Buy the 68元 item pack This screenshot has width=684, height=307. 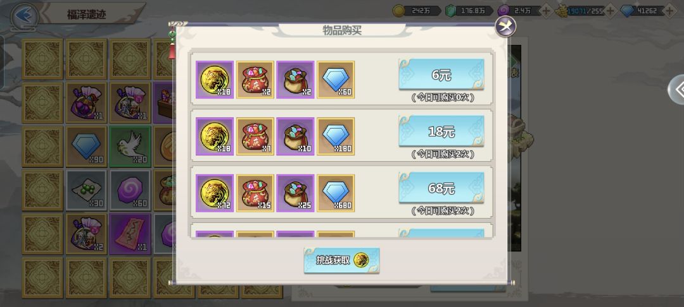pyautogui.click(x=441, y=188)
